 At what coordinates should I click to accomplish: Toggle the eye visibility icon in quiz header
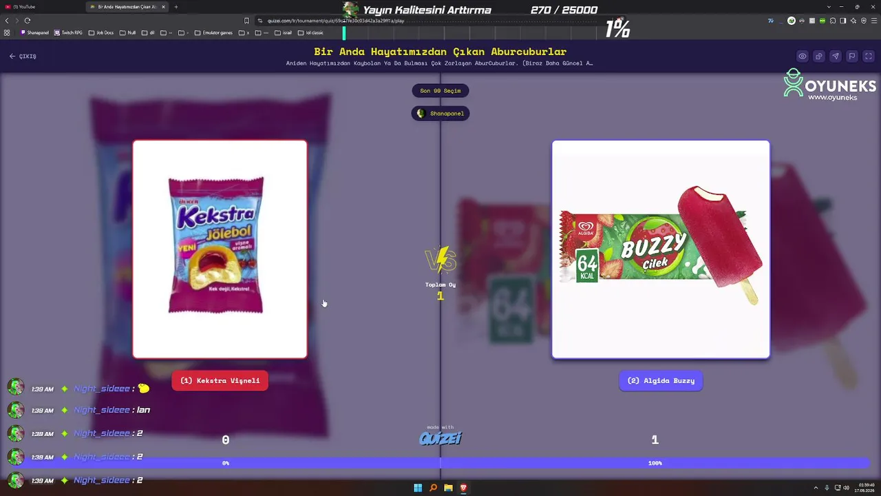pyautogui.click(x=803, y=56)
